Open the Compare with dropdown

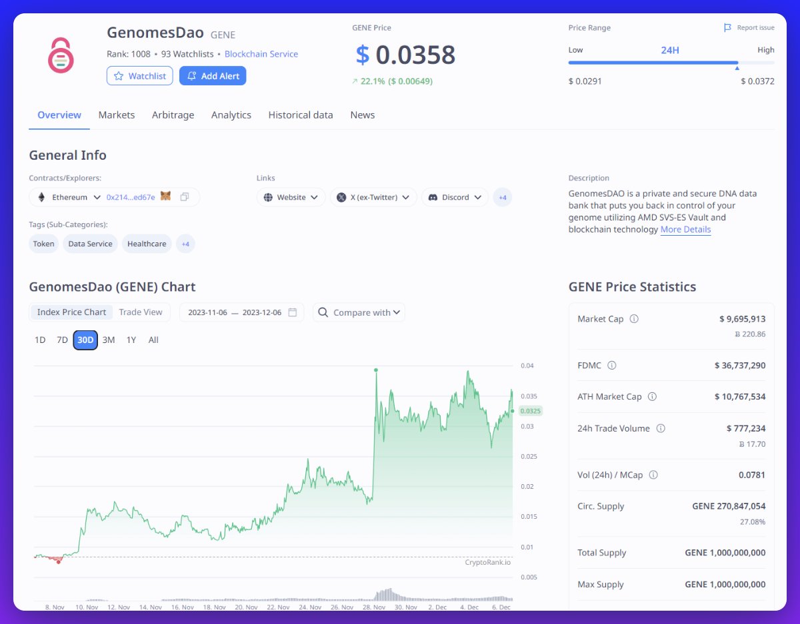359,312
